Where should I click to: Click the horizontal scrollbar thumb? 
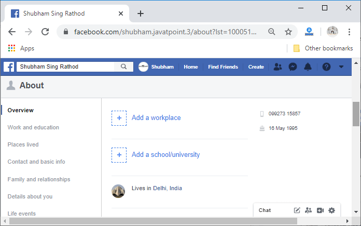153,221
